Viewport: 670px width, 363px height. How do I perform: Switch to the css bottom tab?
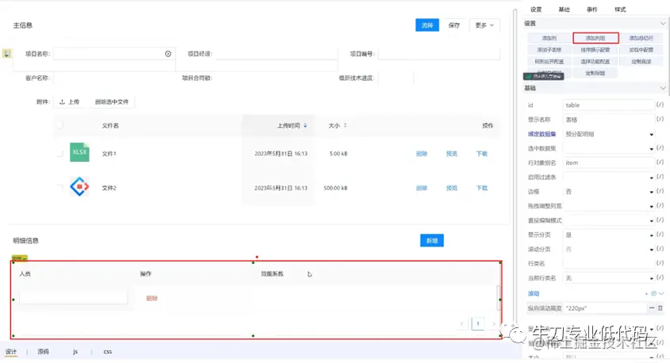(108, 351)
